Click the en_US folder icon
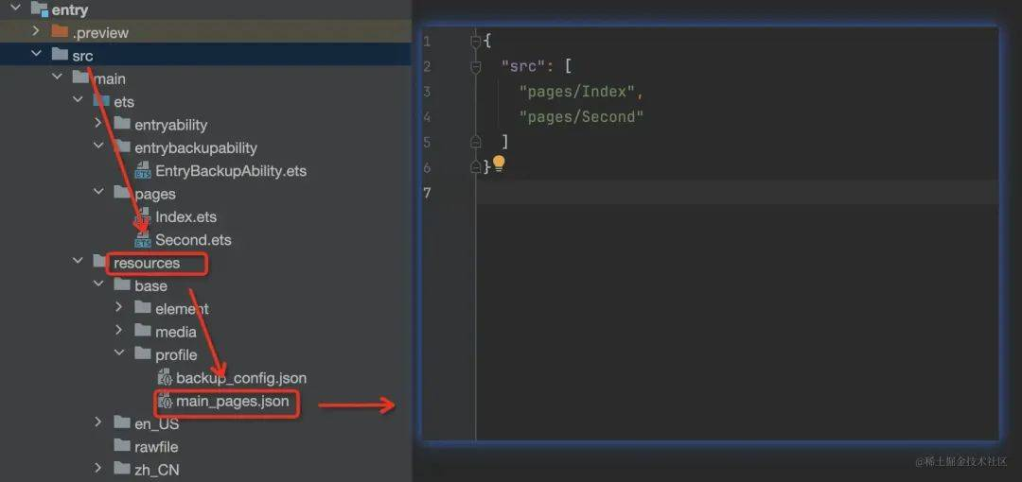The image size is (1022, 482). 122,422
